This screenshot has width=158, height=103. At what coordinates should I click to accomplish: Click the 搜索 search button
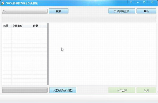[x=58, y=11]
